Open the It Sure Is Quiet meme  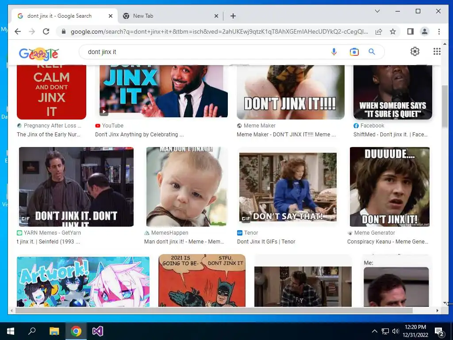pos(393,92)
